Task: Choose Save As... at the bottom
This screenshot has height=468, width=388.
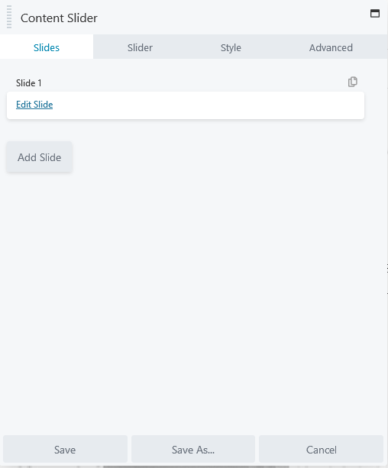Action: [193, 450]
